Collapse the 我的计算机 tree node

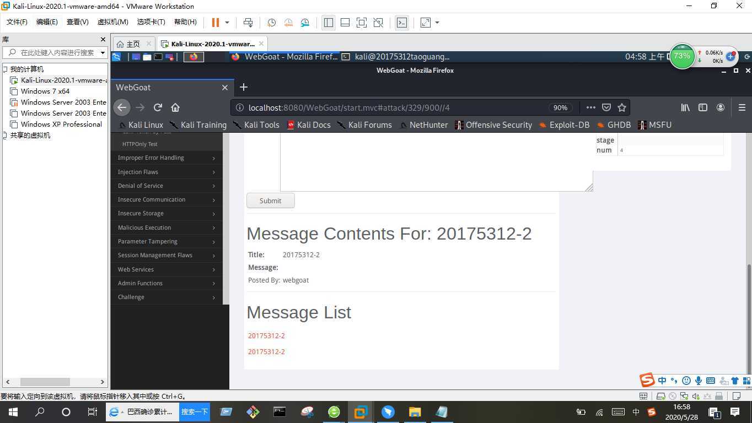[5, 69]
